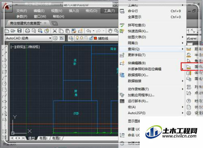Select the Pan hand tool
Screen dimensions: 203x148
point(110,31)
